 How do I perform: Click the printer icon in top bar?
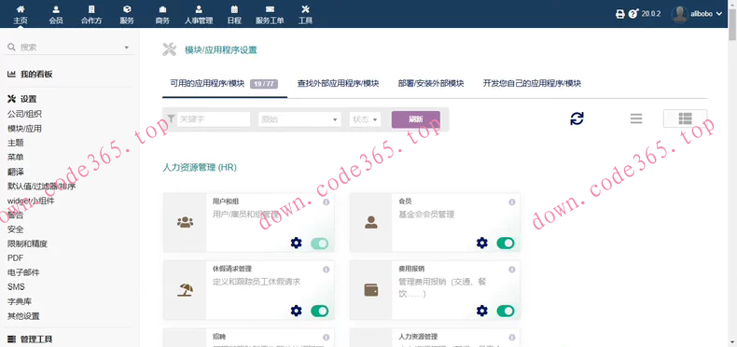[620, 14]
